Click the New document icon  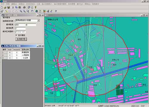tap(2, 7)
